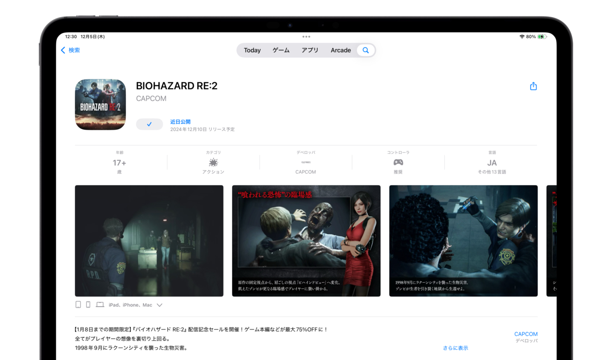The width and height of the screenshot is (610, 360).
Task: Tap the Wi-Fi status icon
Action: tap(522, 37)
